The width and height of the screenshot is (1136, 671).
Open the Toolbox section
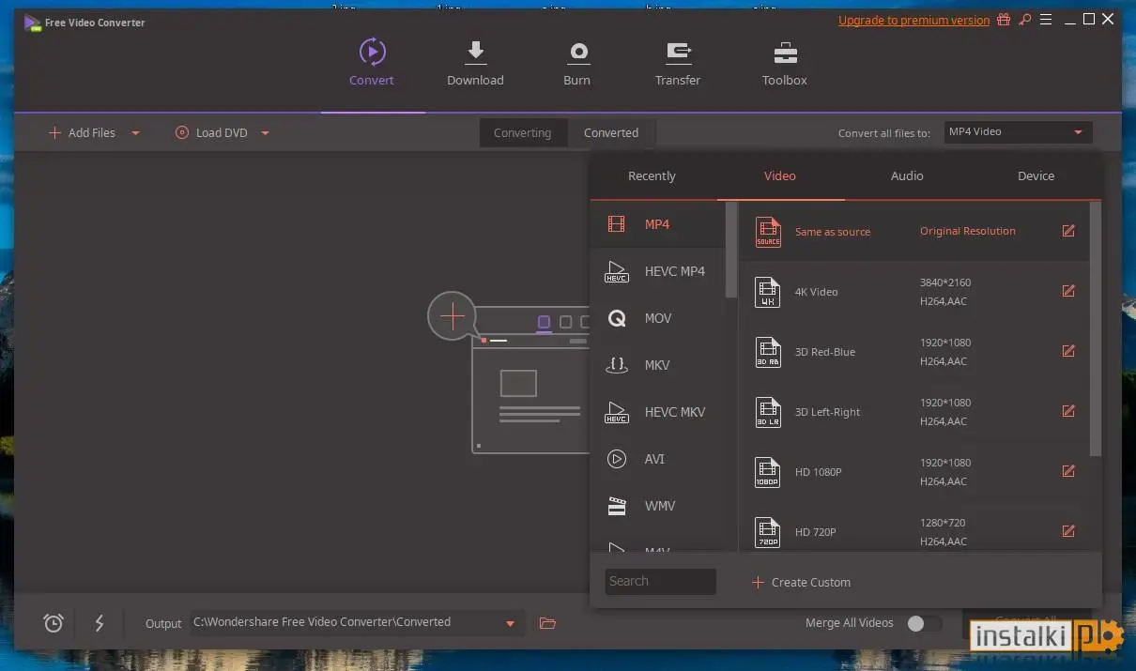(785, 63)
